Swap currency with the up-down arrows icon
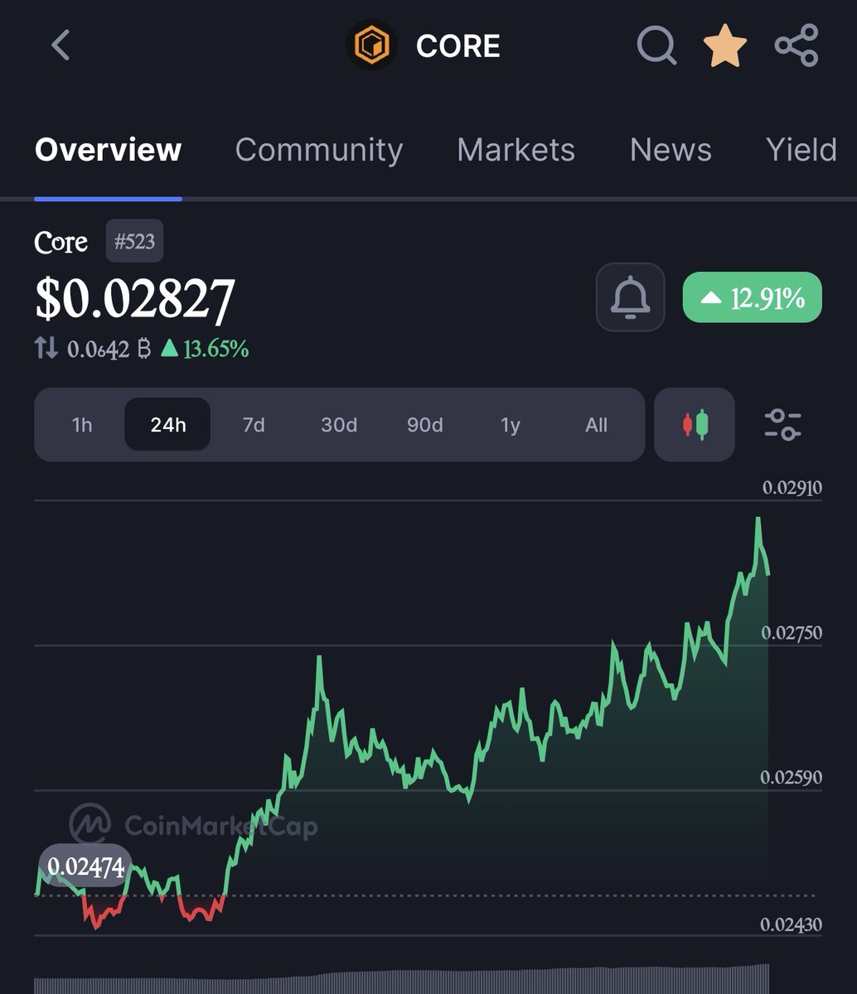 pos(46,349)
